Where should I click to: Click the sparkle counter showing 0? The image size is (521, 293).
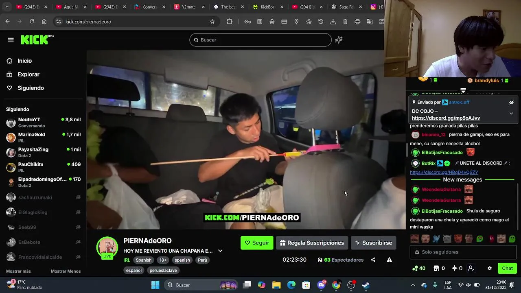point(457,268)
